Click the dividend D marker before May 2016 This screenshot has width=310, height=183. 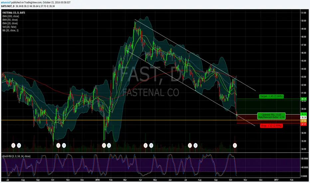[151, 145]
